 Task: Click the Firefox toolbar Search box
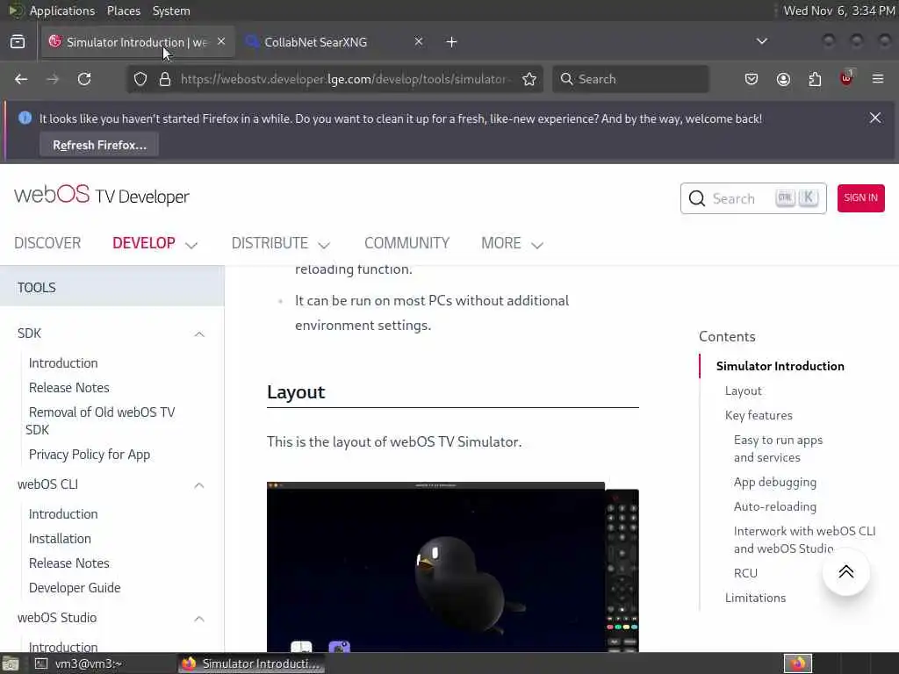click(630, 79)
